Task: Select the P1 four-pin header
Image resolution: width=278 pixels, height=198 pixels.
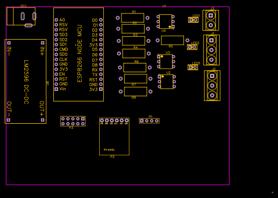Action: point(149,121)
